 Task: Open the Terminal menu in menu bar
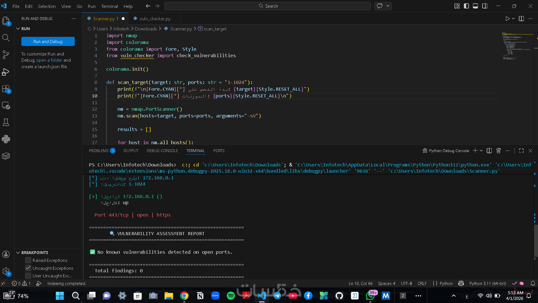[x=109, y=6]
